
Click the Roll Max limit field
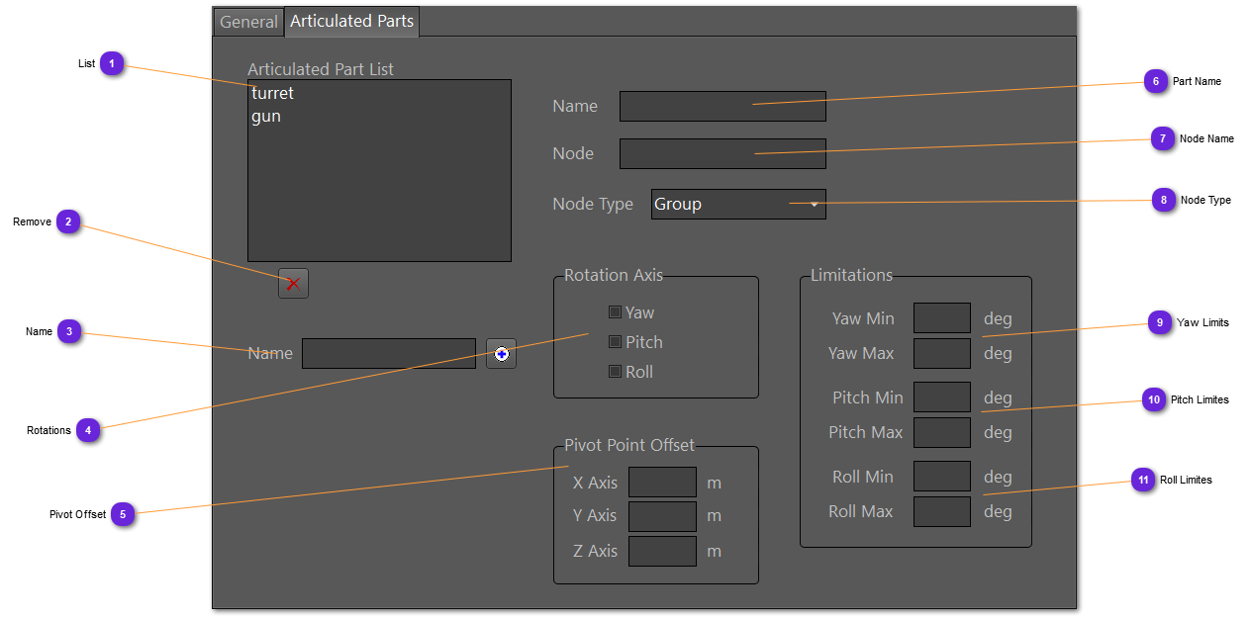[x=941, y=511]
